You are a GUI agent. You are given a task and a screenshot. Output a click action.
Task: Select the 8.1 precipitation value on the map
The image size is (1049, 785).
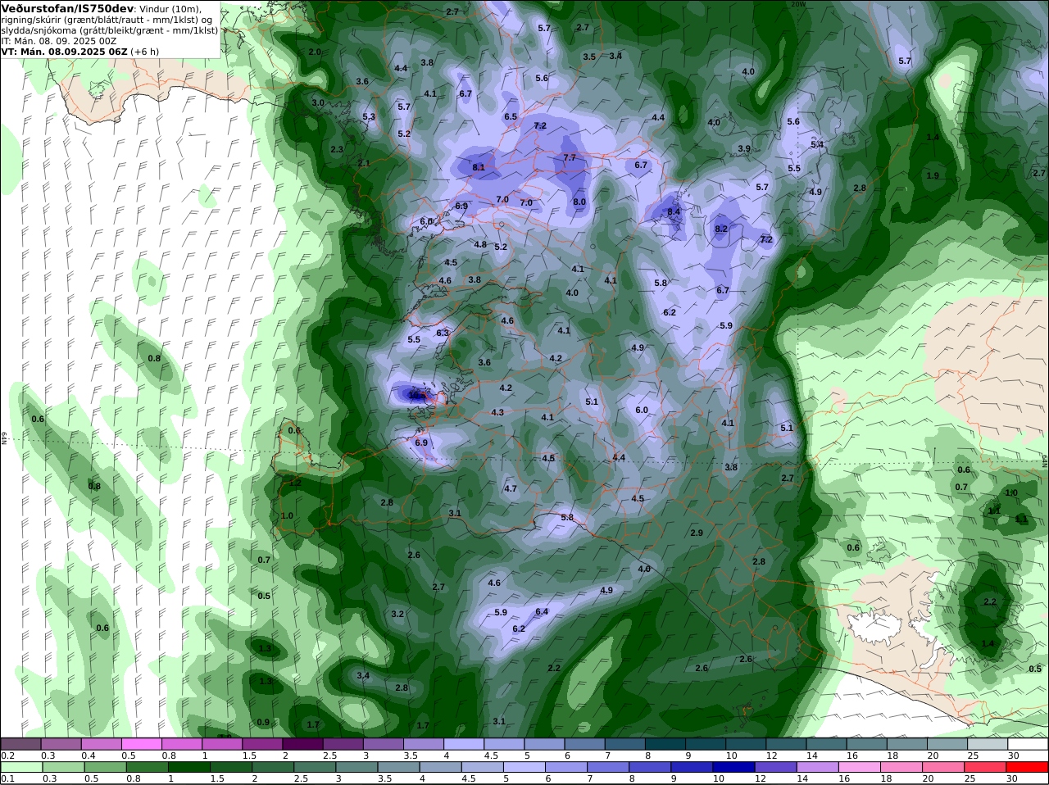479,167
